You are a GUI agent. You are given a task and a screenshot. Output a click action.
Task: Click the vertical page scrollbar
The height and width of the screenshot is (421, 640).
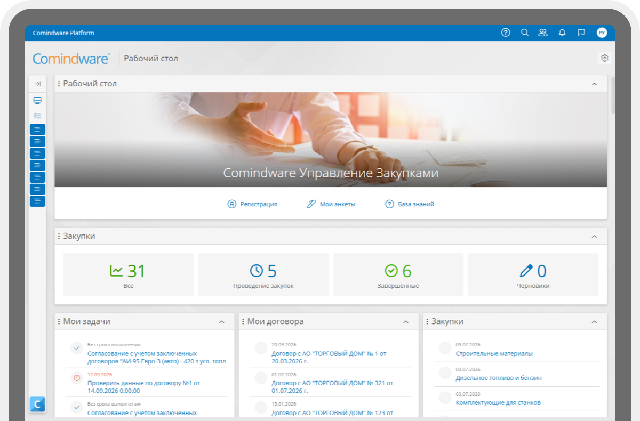[613, 94]
